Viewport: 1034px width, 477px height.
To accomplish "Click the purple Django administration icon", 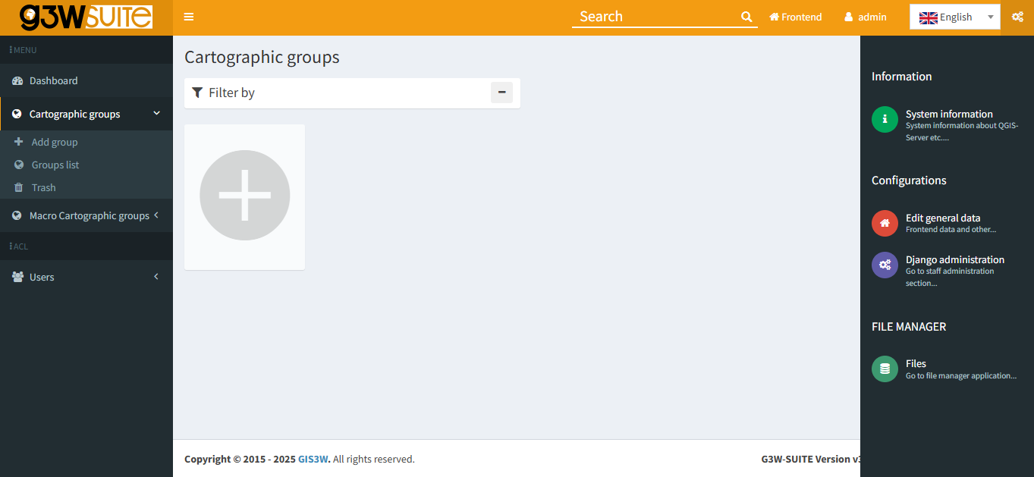I will [x=885, y=265].
